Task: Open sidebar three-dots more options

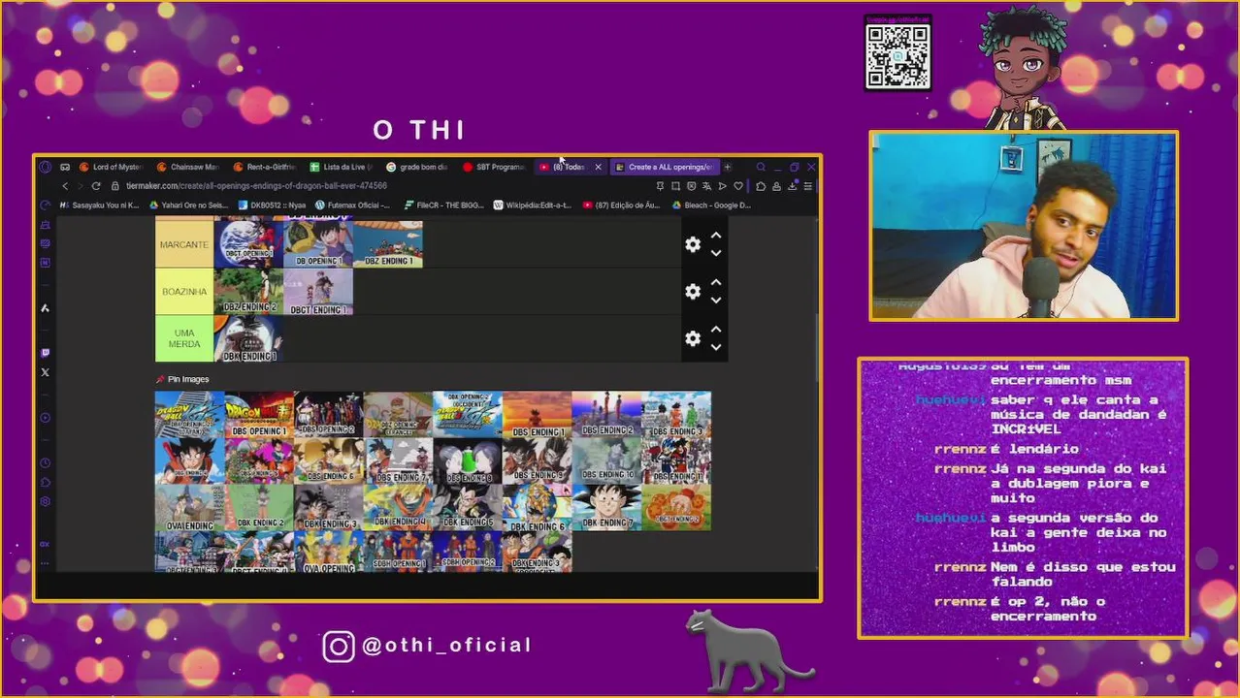Action: 45,563
